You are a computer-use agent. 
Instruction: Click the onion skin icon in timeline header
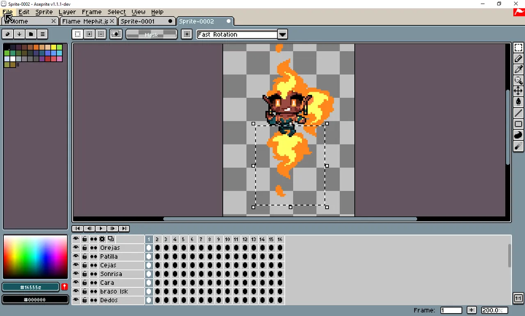(111, 239)
